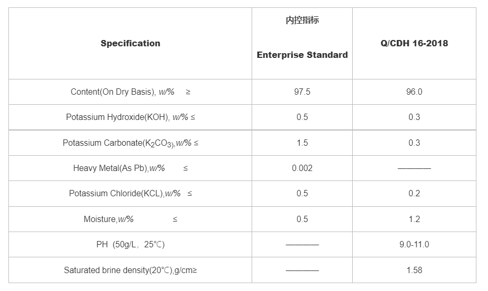
Task: Click the Specification column header
Action: pyautogui.click(x=130, y=43)
